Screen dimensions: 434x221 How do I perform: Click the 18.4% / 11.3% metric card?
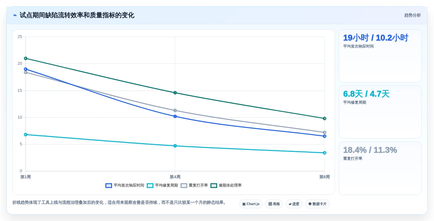380,168
